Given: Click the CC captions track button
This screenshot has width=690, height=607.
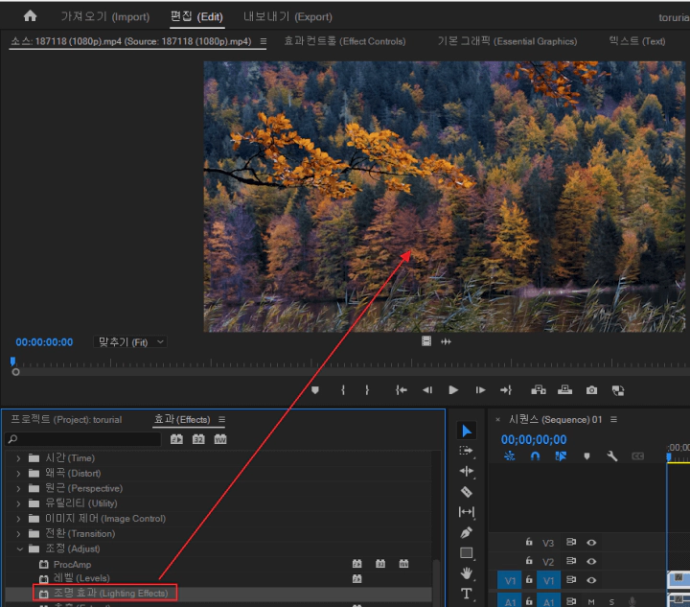Looking at the screenshot, I should [637, 456].
